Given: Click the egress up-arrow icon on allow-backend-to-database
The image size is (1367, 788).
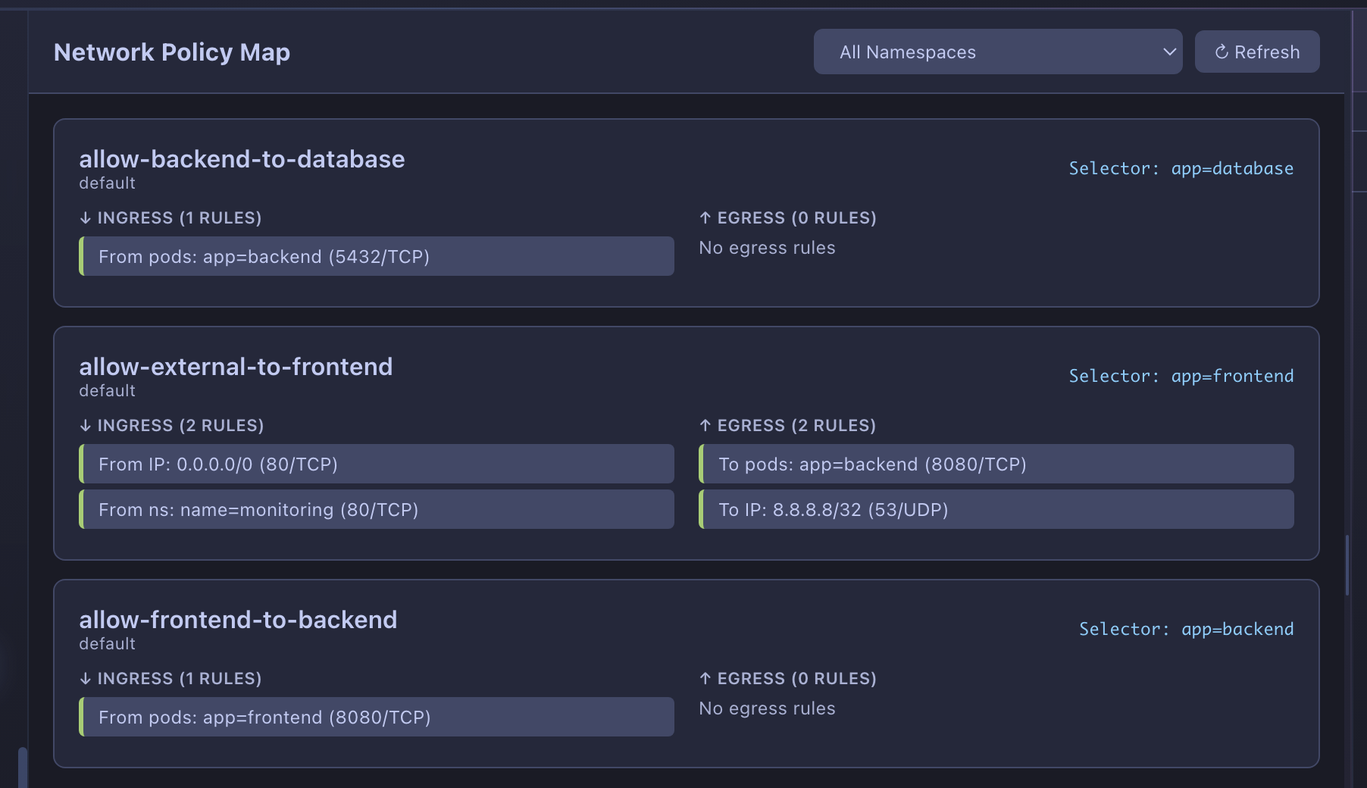Looking at the screenshot, I should tap(705, 217).
